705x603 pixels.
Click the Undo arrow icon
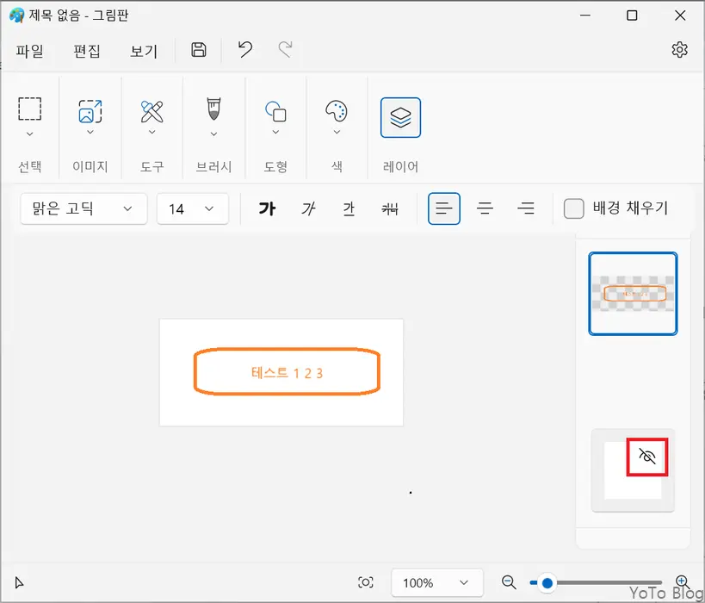244,50
